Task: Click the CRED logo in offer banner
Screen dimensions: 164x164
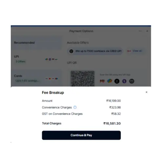Action: click(72, 51)
